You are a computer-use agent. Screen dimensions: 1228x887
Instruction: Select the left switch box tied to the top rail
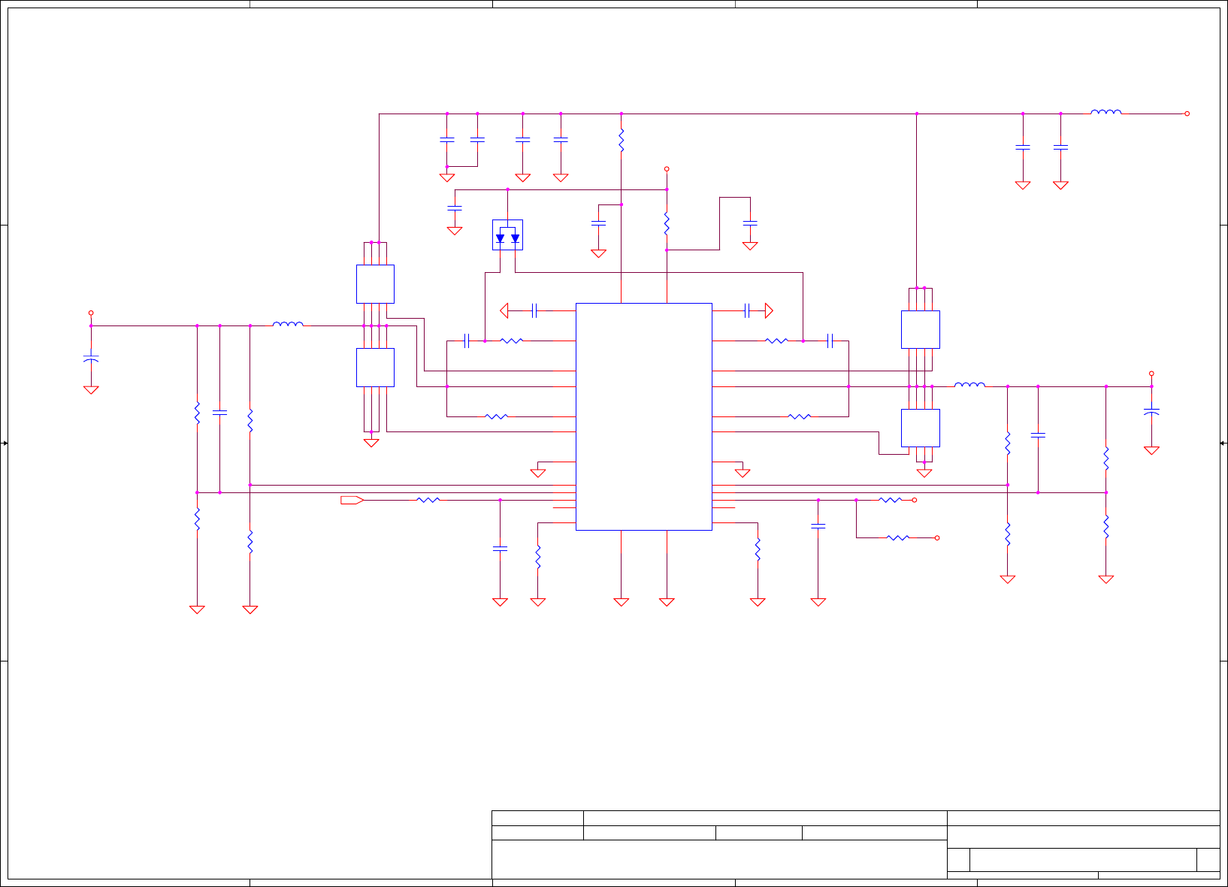click(375, 284)
